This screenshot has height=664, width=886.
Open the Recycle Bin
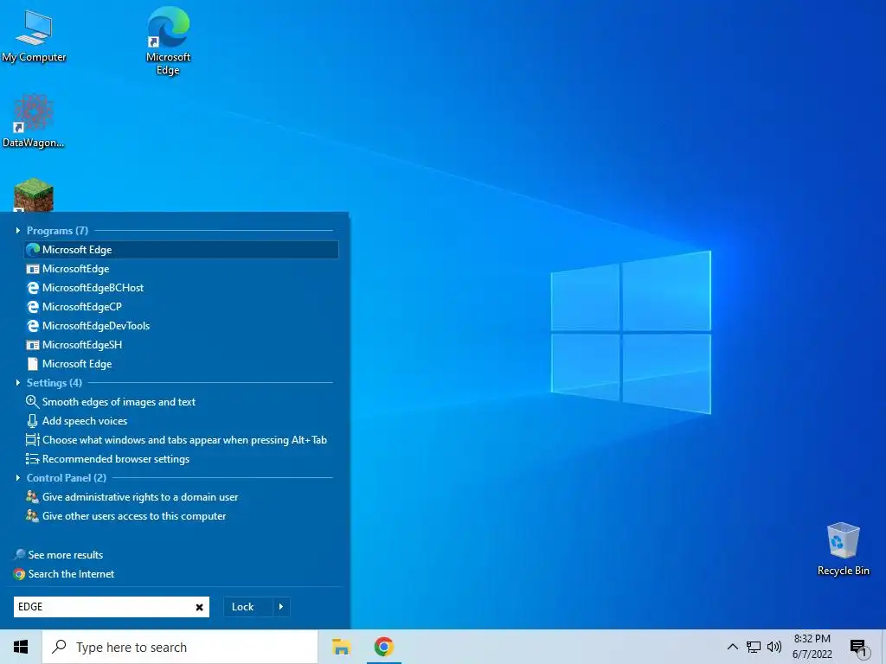coord(843,549)
